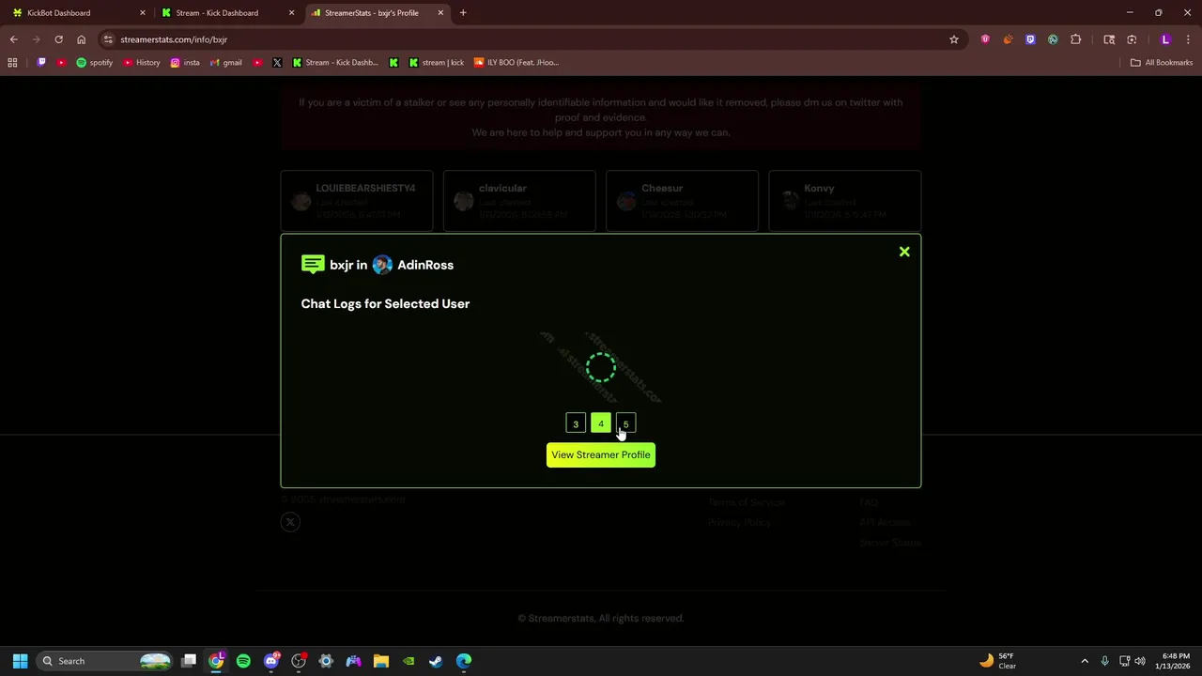
Task: Open Microsoft Edge from taskbar
Action: click(x=464, y=661)
